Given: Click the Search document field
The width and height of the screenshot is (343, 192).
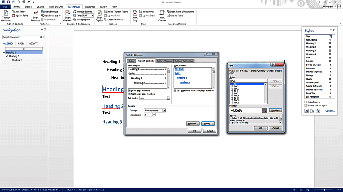Looking at the screenshot, I should pyautogui.click(x=21, y=37).
